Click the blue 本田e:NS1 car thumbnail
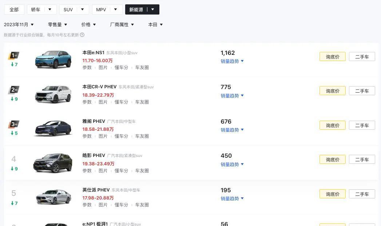 pos(53,60)
